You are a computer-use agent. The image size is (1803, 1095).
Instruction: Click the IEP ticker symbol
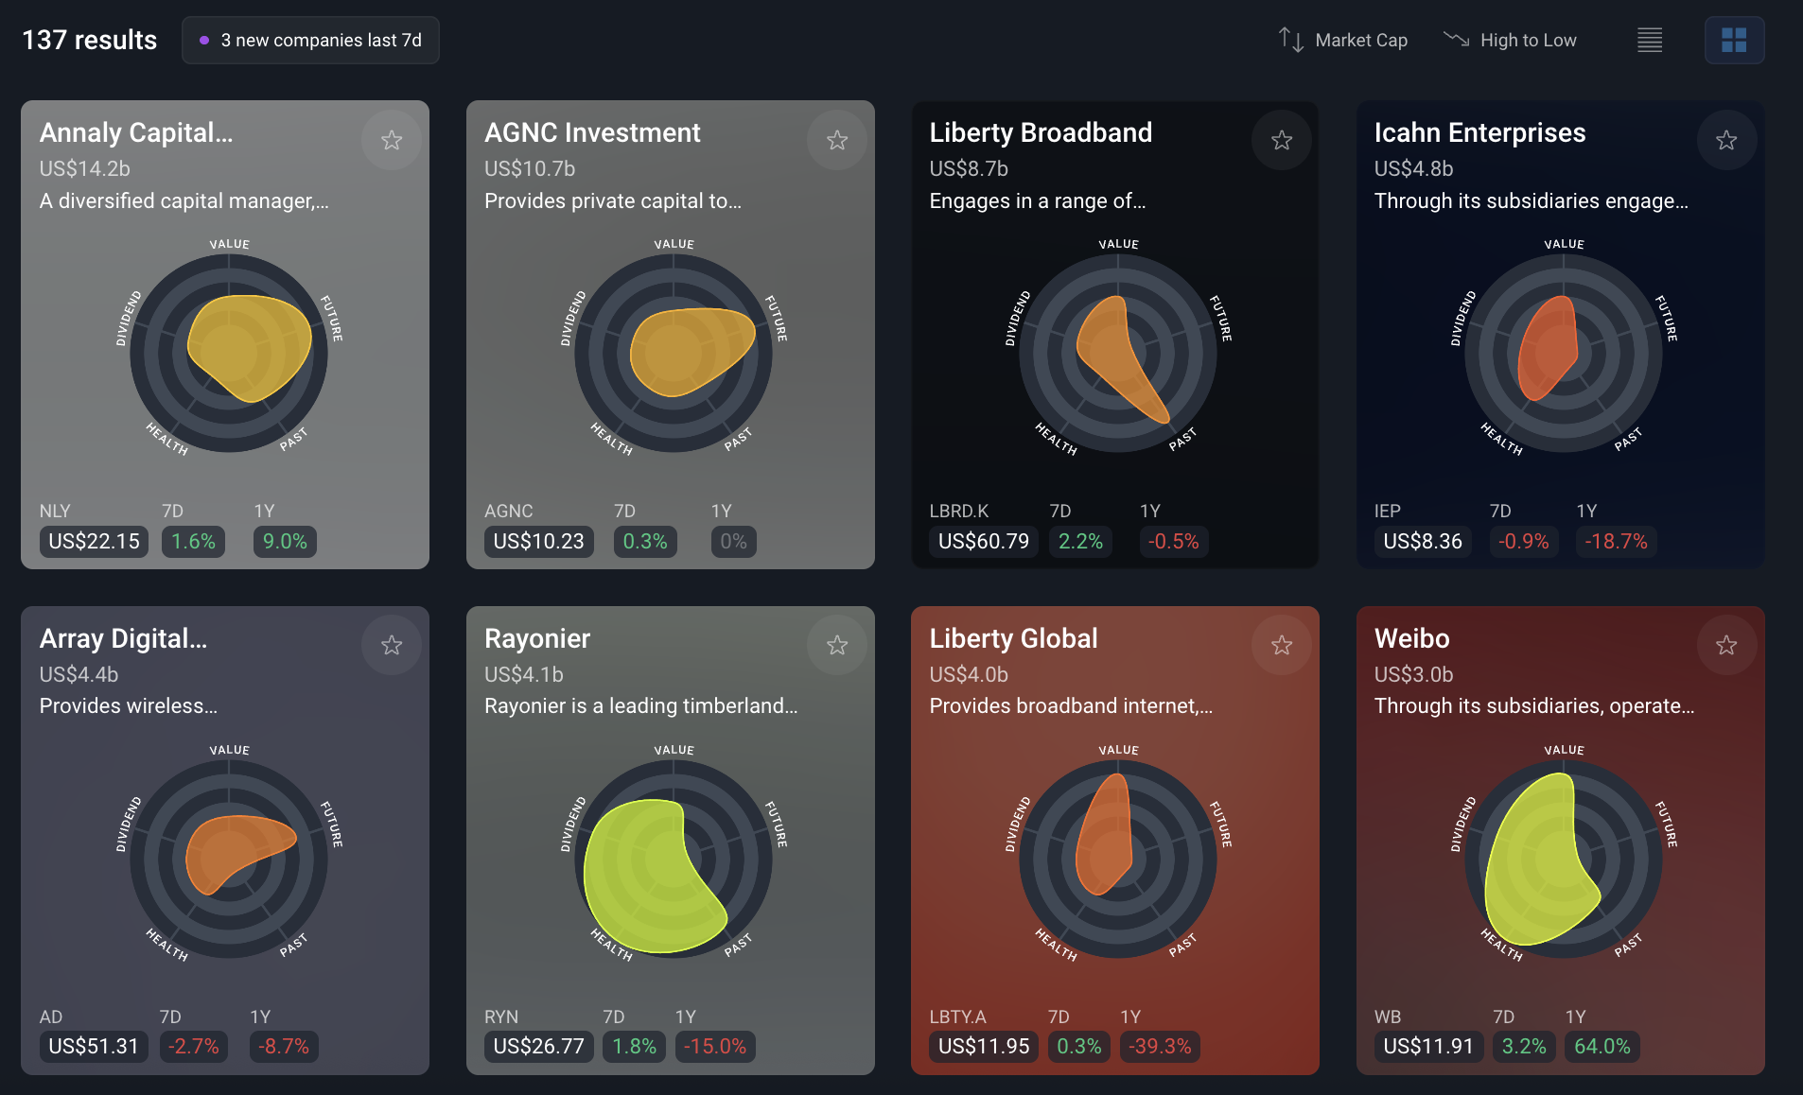click(1387, 511)
